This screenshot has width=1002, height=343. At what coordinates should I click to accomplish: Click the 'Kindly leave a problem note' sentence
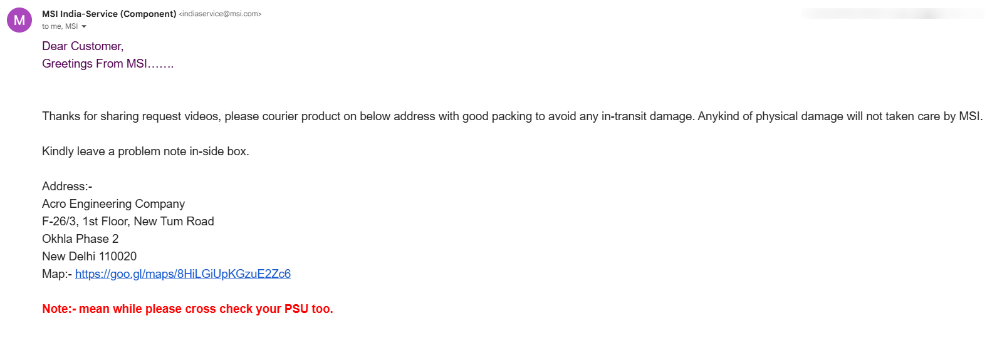pos(145,151)
